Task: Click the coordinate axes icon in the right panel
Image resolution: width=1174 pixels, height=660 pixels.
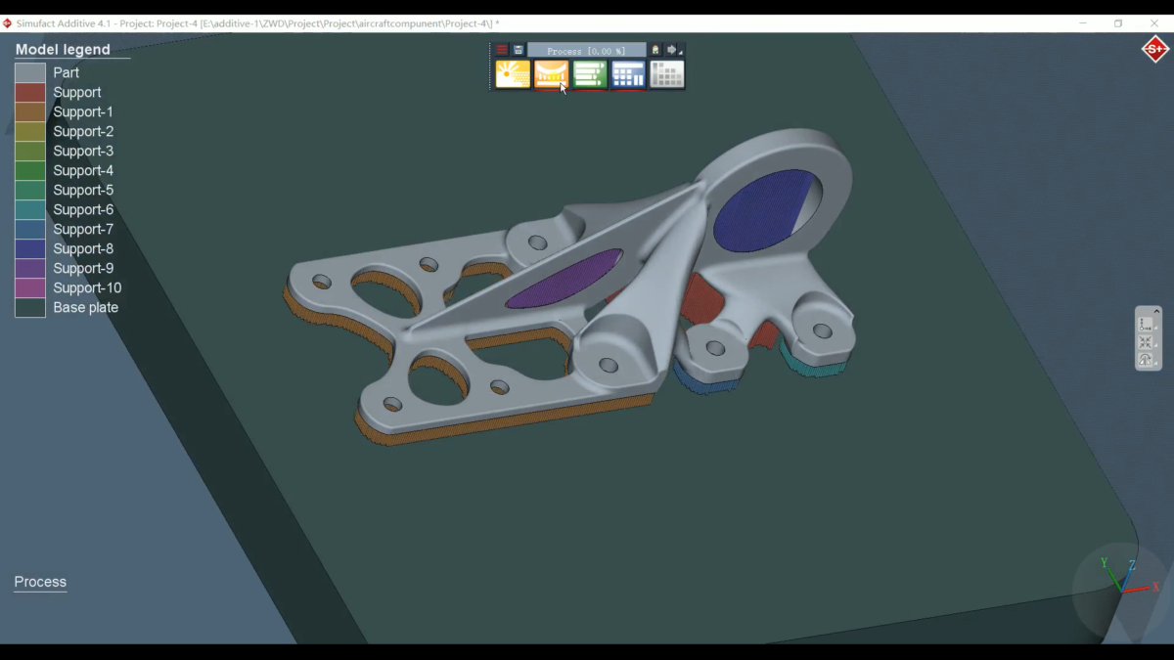Action: (1145, 325)
